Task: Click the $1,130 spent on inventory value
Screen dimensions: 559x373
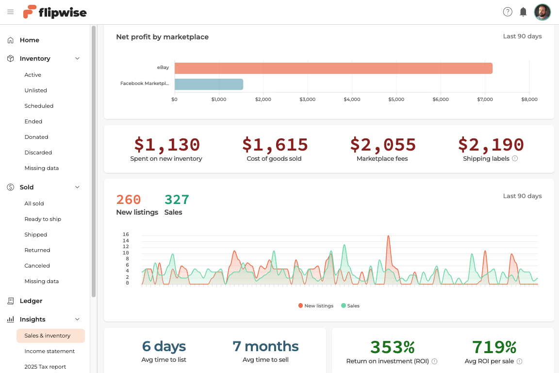Action: coord(167,145)
